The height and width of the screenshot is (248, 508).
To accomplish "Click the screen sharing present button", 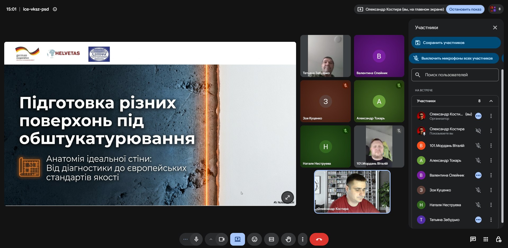I will click(238, 239).
